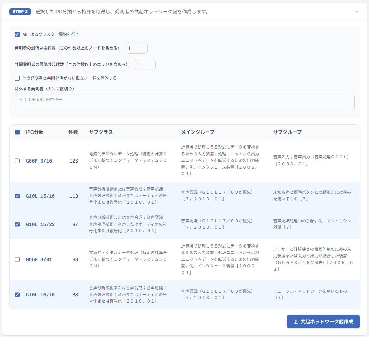Click the 未知音声と標準パタン subgroup cell
Viewport: 369px width, 337px height.
(312, 196)
